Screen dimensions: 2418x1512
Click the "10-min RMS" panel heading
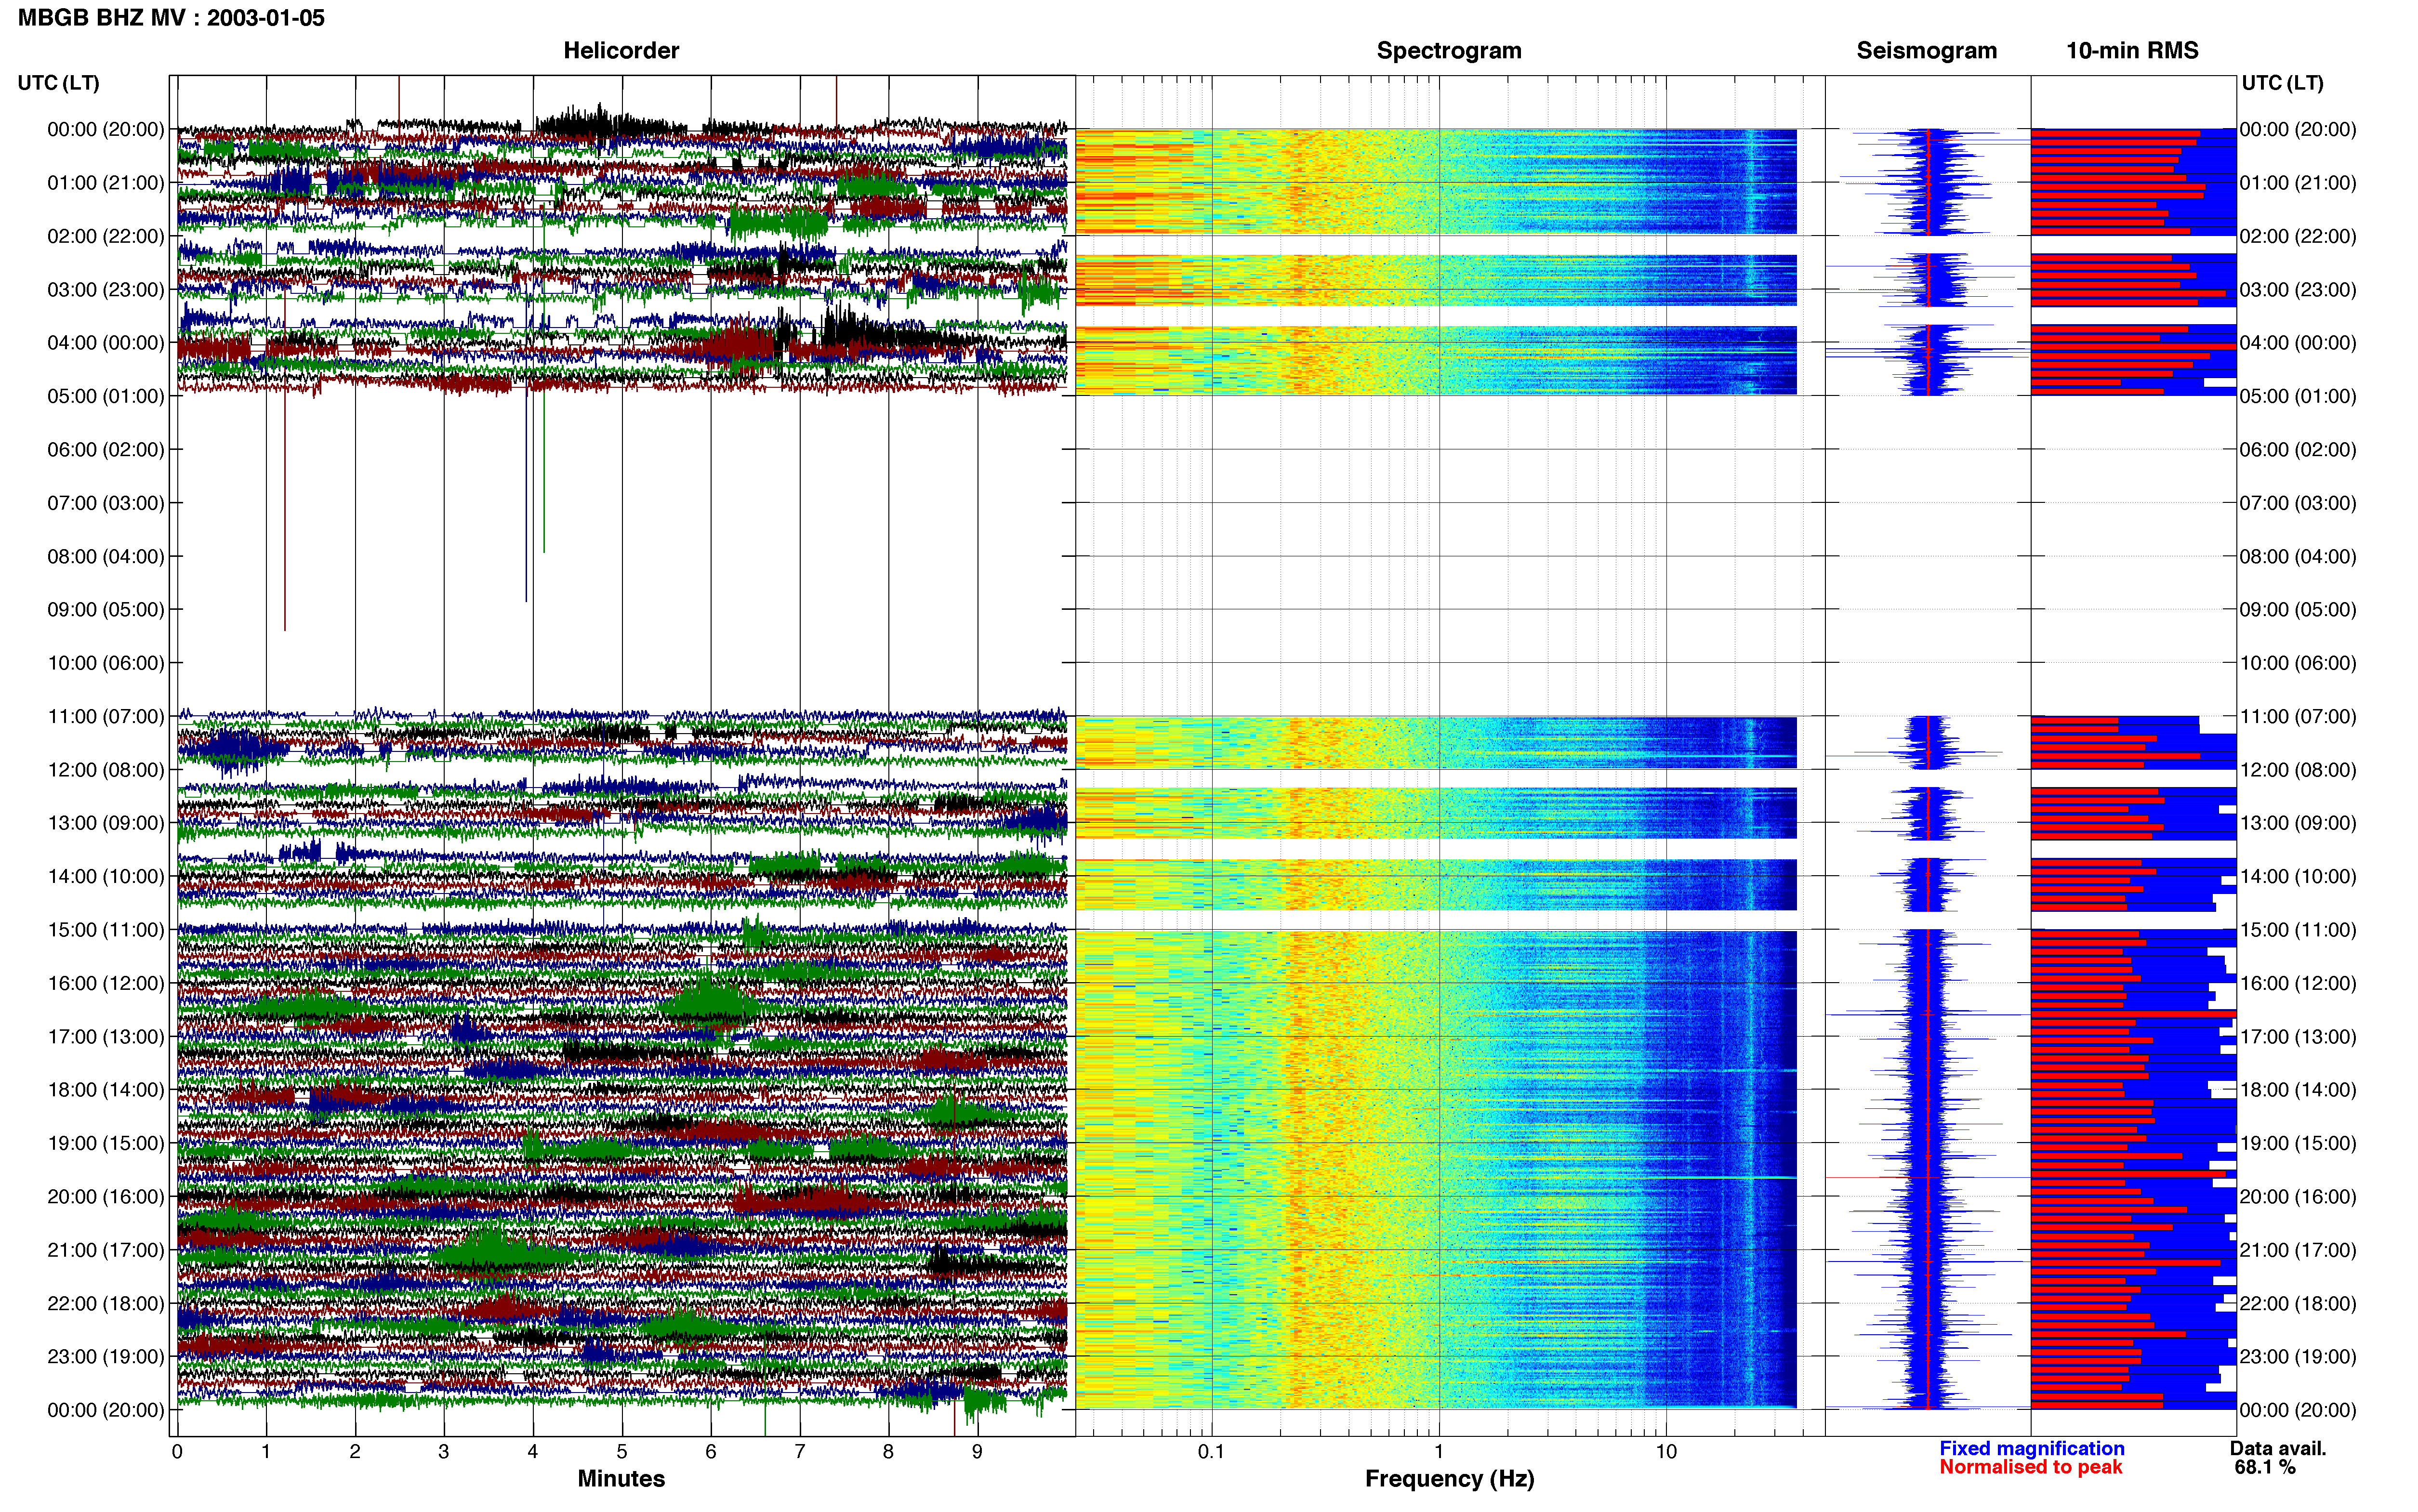pos(2132,51)
